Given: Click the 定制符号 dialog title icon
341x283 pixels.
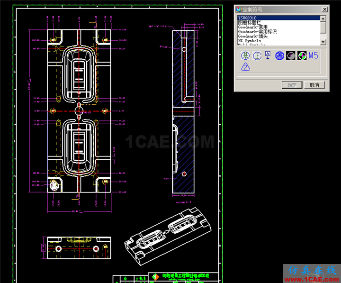Looking at the screenshot, I should pos(239,9).
